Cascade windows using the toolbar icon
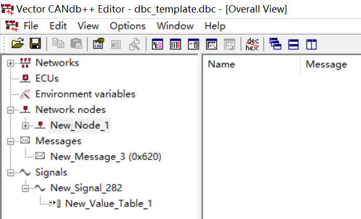This screenshot has height=219, width=361. (x=275, y=44)
